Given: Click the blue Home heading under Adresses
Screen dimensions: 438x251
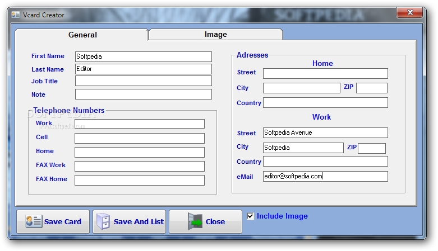Looking at the screenshot, I should (x=322, y=64).
